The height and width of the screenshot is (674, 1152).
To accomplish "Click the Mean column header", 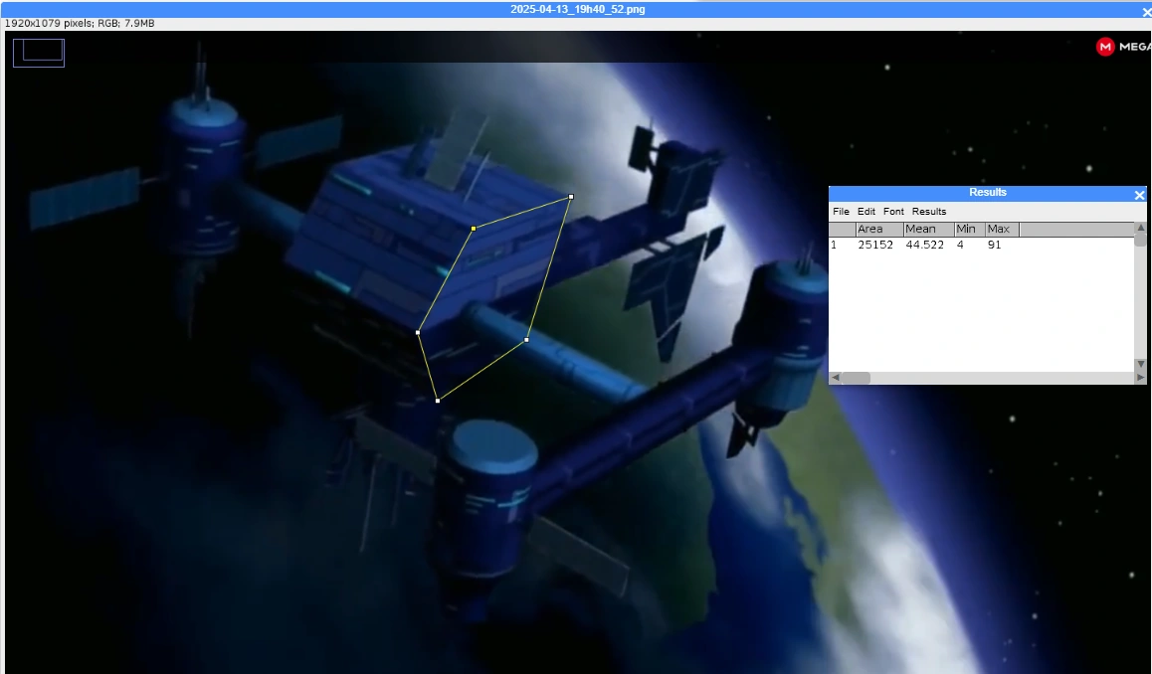I will point(928,229).
